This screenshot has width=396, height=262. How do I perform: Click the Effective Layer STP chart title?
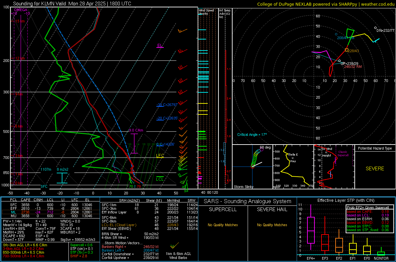point(346,200)
